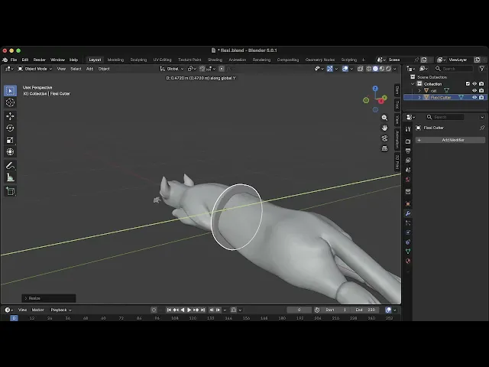The width and height of the screenshot is (489, 367).
Task: Activate the Cursor tool
Action: 10,102
